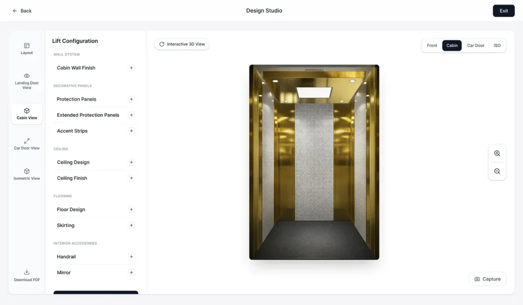Expand Cabin Wall Finish options
The width and height of the screenshot is (523, 305).
[x=131, y=68]
